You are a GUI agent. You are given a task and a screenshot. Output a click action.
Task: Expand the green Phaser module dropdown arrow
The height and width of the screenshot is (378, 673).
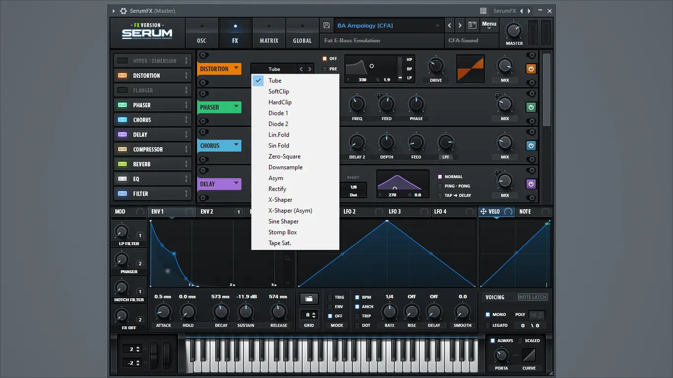pos(236,107)
